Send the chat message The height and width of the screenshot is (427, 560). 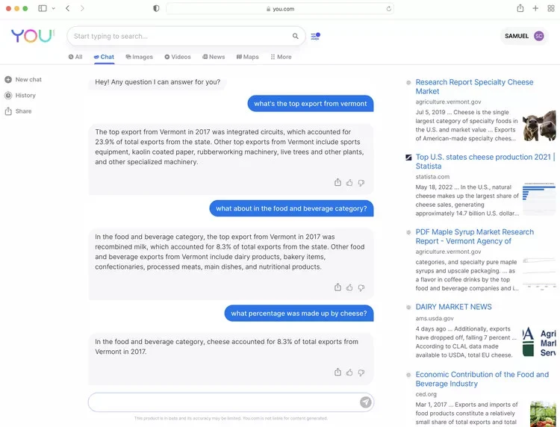click(x=365, y=402)
